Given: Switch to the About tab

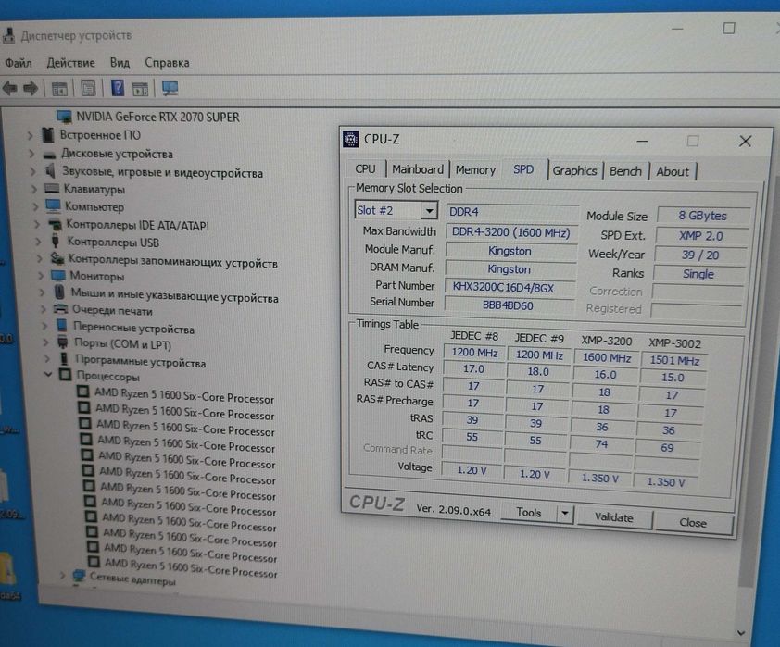Looking at the screenshot, I should tap(673, 172).
